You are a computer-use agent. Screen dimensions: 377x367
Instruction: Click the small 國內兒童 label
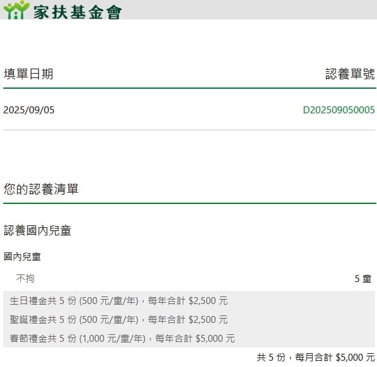pos(22,257)
